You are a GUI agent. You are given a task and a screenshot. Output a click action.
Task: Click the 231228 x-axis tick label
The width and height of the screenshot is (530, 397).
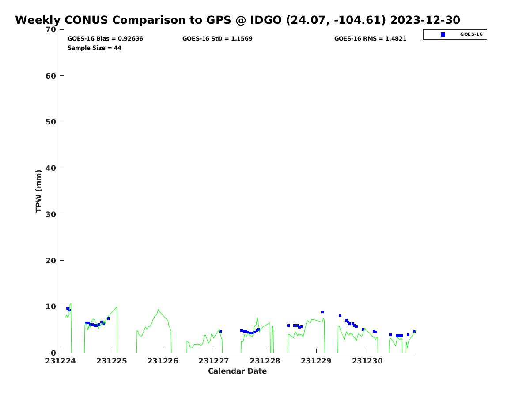pos(265,361)
